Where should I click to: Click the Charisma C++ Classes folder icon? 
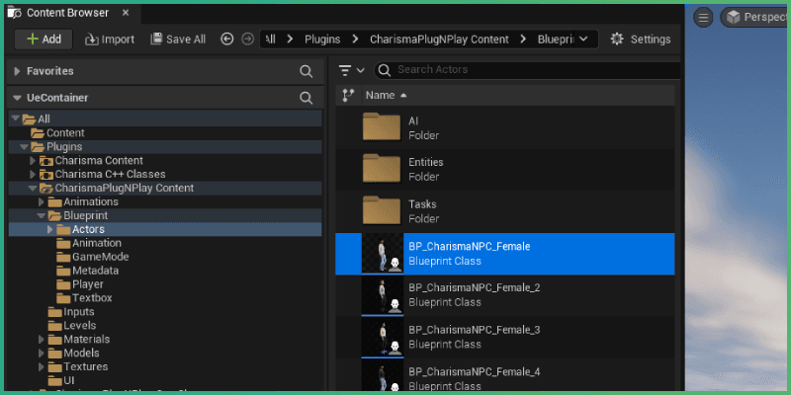pos(46,175)
